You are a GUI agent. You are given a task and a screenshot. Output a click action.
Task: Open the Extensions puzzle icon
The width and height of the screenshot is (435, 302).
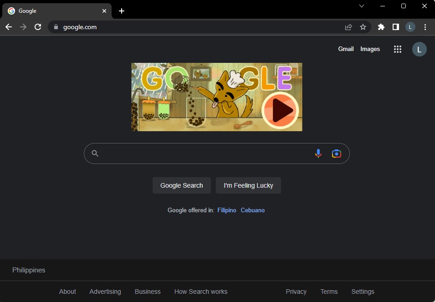(381, 27)
